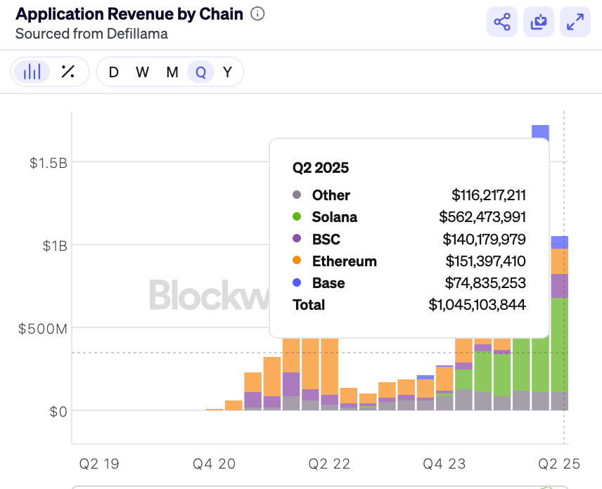The image size is (602, 489).
Task: Click the $500M y-axis label
Action: 43,329
